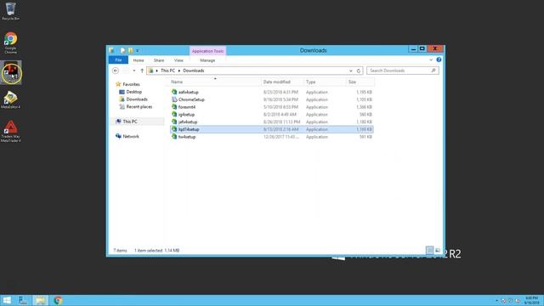Open the File menu tab
The image size is (544, 306).
pos(118,60)
